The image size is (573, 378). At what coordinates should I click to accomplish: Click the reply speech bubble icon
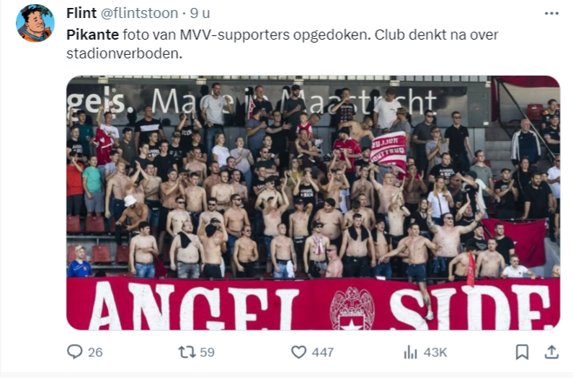tap(74, 352)
